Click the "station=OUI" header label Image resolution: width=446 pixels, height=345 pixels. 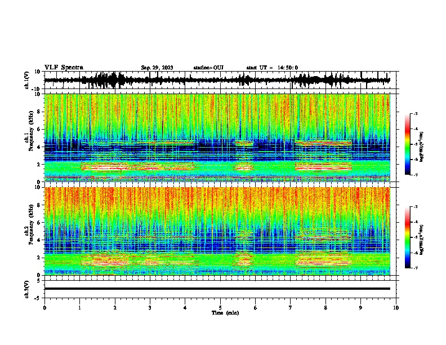[208, 68]
